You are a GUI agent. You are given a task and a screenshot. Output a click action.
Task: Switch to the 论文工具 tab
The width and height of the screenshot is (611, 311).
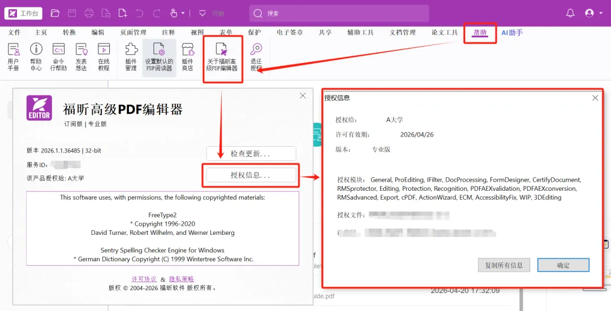coord(445,33)
